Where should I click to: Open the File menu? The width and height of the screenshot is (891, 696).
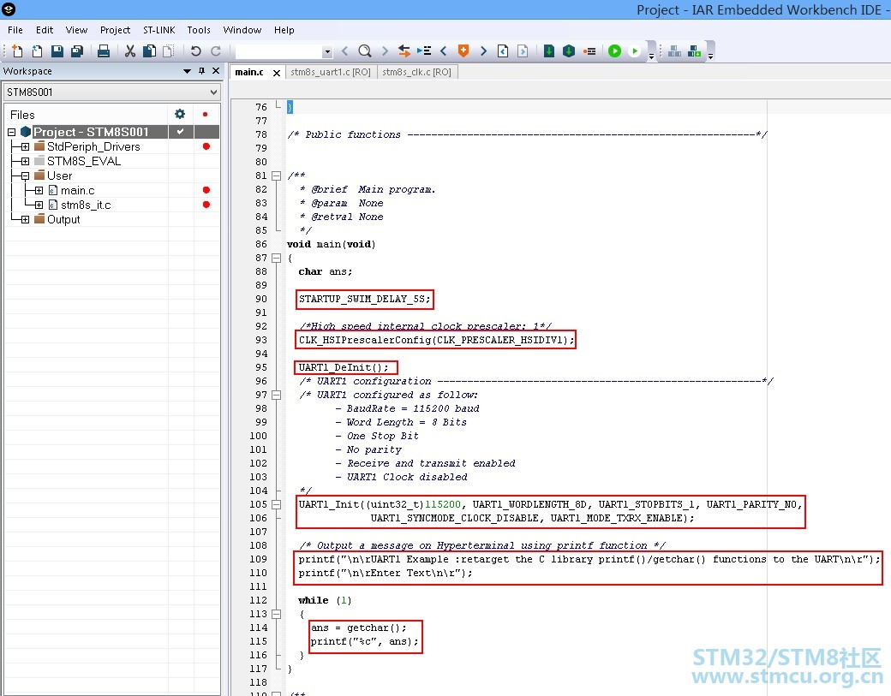pos(15,30)
